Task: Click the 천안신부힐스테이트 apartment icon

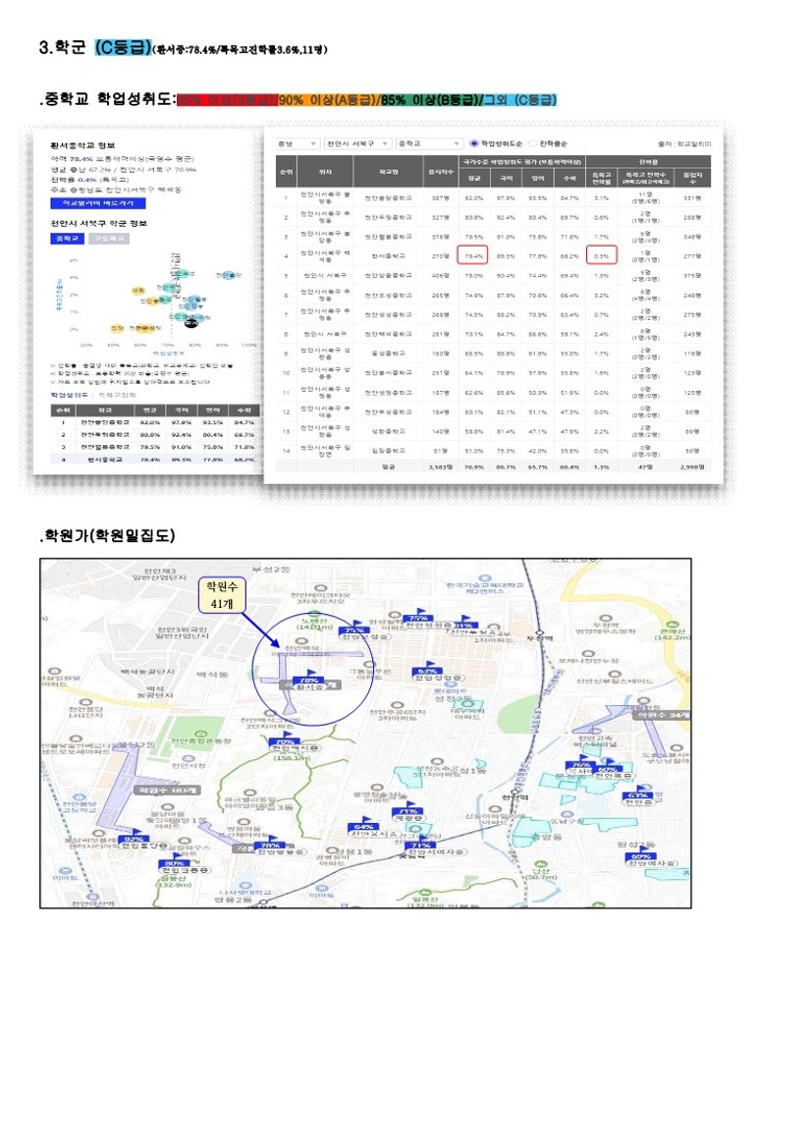Action: pyautogui.click(x=615, y=675)
